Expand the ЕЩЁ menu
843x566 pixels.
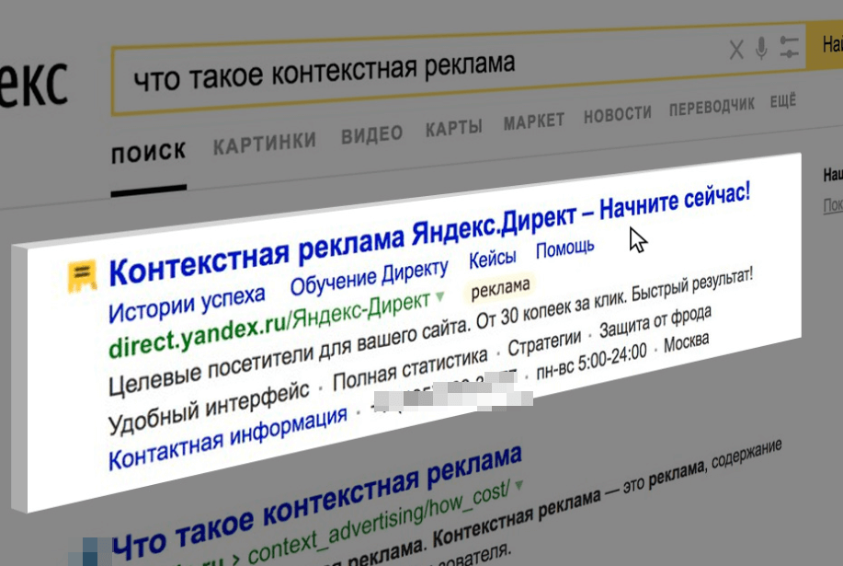[783, 101]
